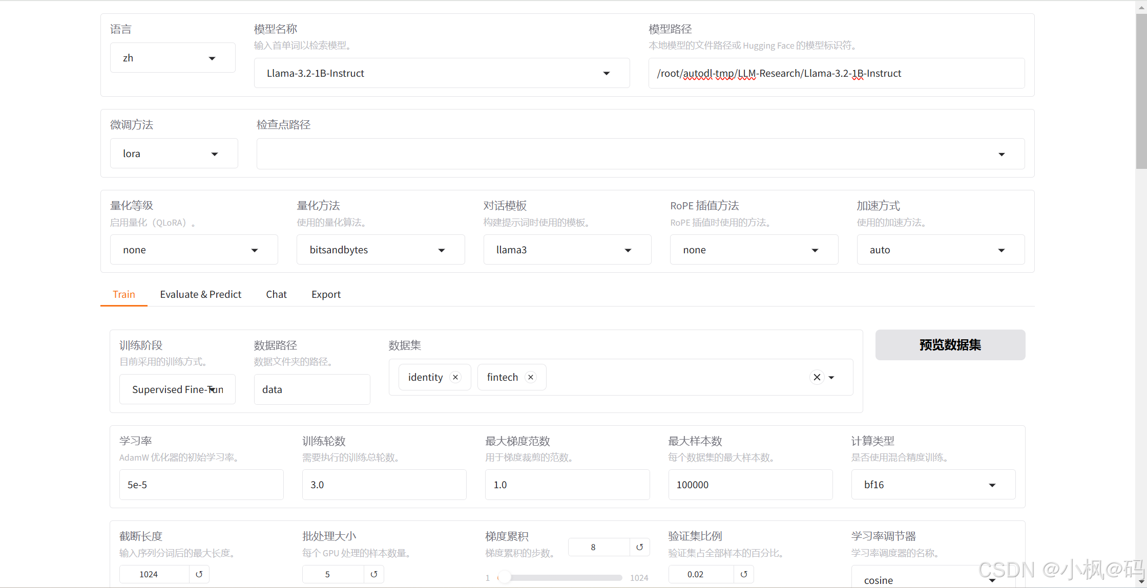
Task: Click the 数据路径 data field
Action: coord(312,389)
